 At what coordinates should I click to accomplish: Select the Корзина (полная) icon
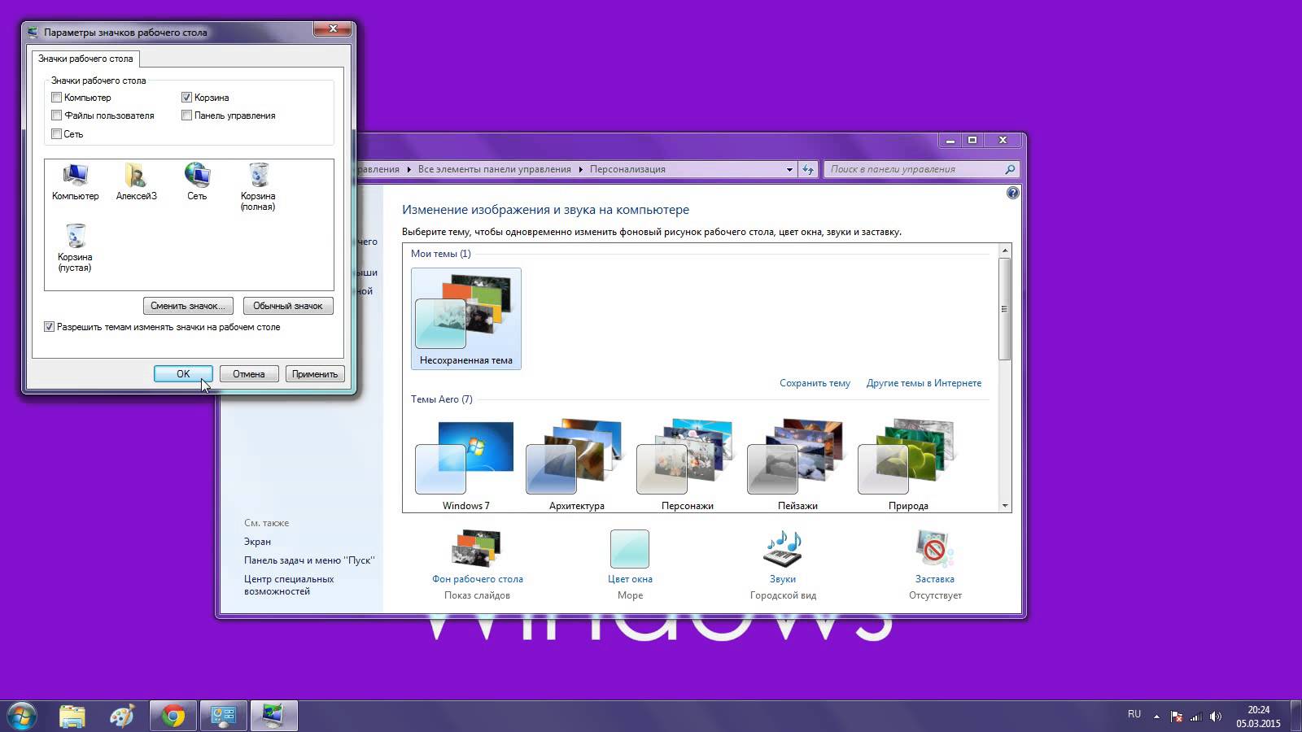(x=258, y=186)
